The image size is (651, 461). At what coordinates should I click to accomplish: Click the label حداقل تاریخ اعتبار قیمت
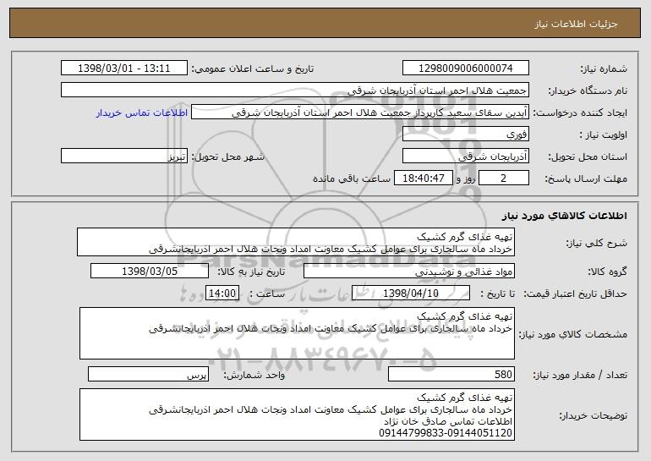coord(575,294)
